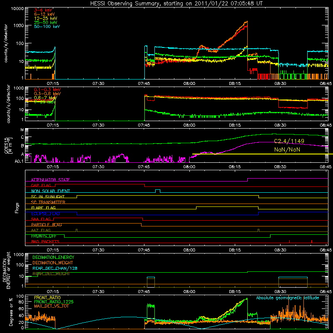
Task: Pick the green 25-50 keV legend entry
Action: pyautogui.click(x=46, y=22)
